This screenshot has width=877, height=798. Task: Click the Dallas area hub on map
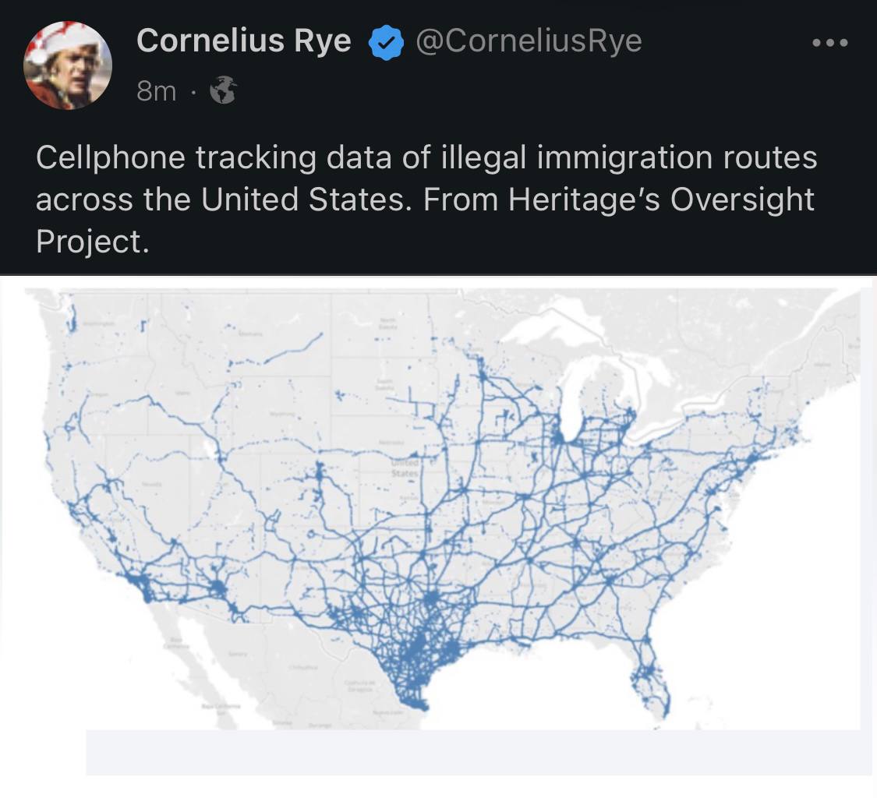430,599
